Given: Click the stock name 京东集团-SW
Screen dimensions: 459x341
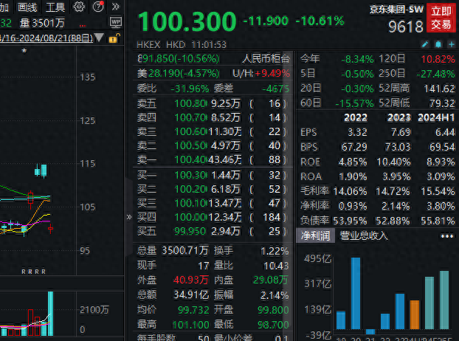Looking at the screenshot, I should tap(396, 10).
